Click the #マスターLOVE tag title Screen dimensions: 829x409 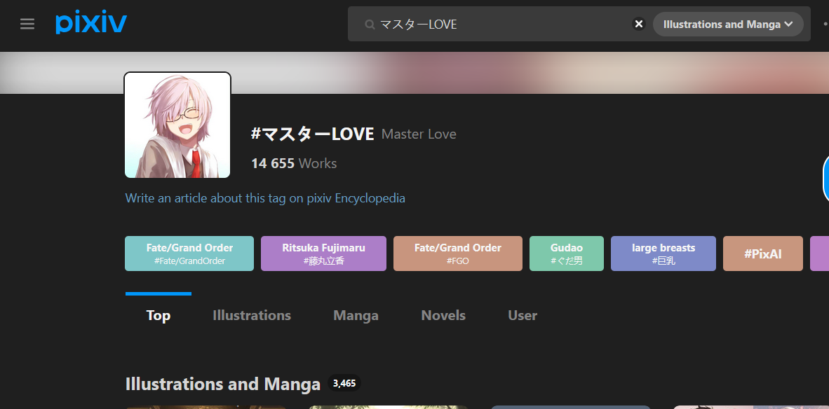[313, 134]
